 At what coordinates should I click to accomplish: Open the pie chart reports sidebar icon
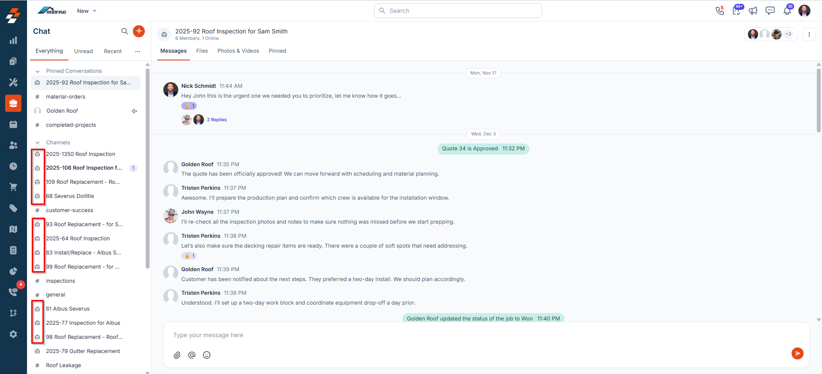13,271
